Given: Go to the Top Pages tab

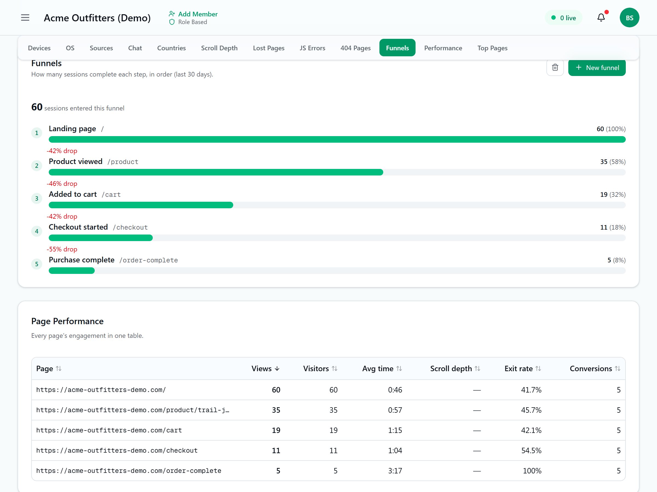Looking at the screenshot, I should [492, 48].
